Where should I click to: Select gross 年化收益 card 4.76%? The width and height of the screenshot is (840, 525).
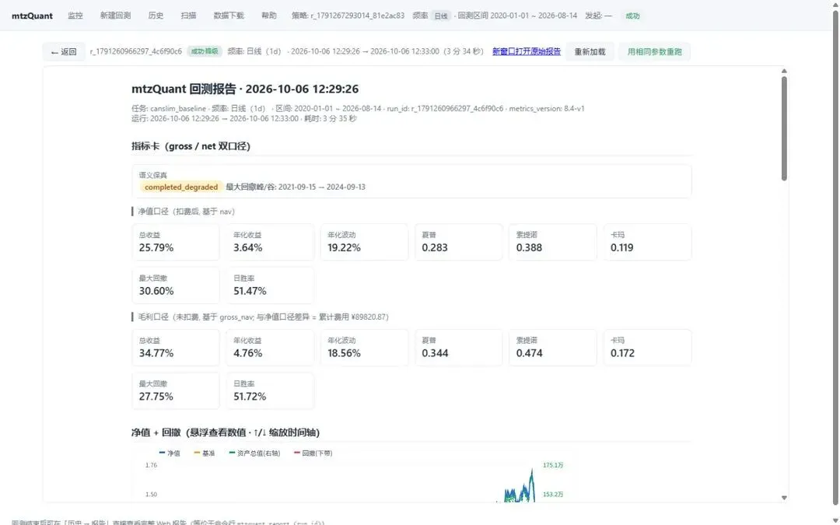pos(270,348)
